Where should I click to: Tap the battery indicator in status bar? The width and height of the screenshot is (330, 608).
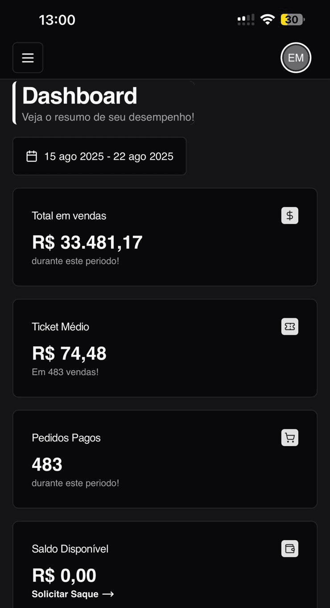point(293,20)
